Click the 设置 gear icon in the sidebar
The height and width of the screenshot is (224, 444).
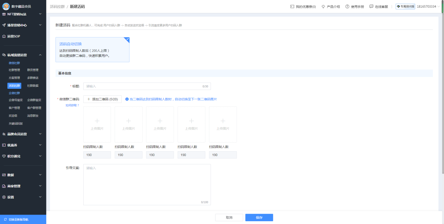[4, 197]
